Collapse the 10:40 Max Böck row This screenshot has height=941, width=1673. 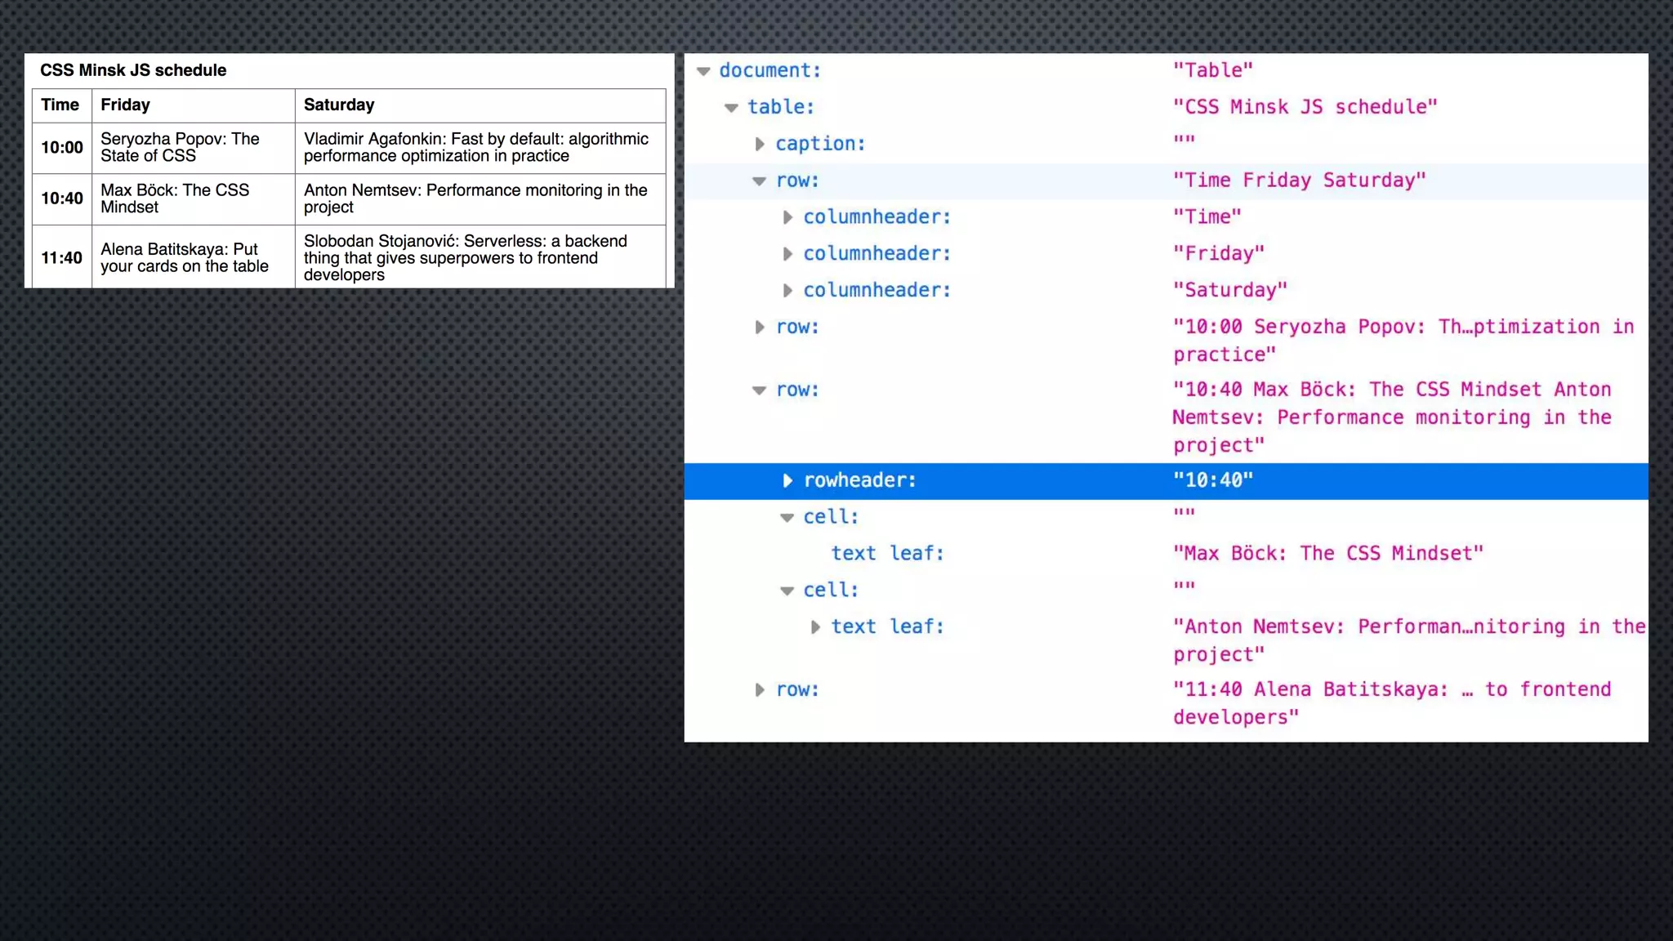tap(759, 390)
